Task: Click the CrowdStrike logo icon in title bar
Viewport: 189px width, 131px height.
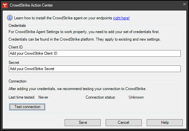Action: [5, 5]
